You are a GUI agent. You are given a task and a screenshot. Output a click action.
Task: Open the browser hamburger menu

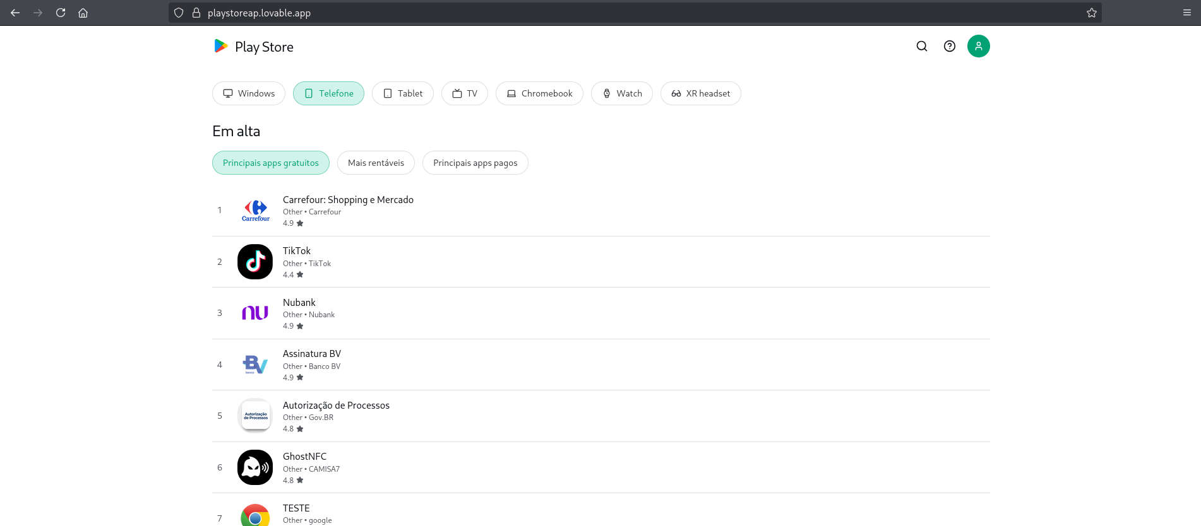(x=1187, y=13)
